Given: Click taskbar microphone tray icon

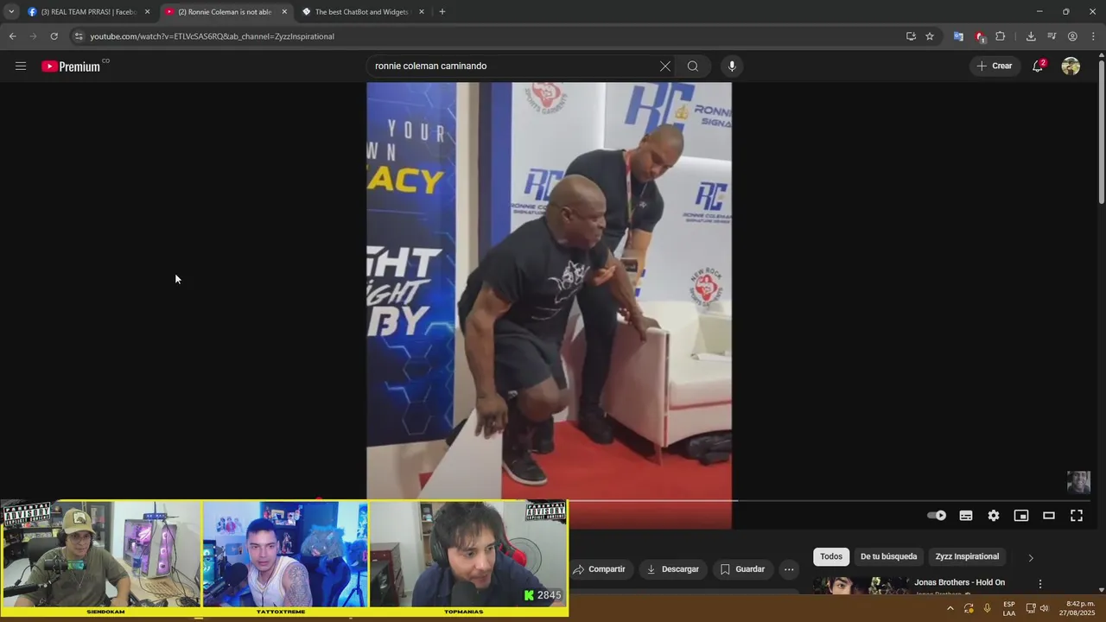Looking at the screenshot, I should click(x=987, y=608).
